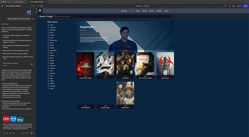The width and height of the screenshot is (249, 137).
Task: Click the Disney+ logo attachment thumbnail
Action: coord(20,119)
